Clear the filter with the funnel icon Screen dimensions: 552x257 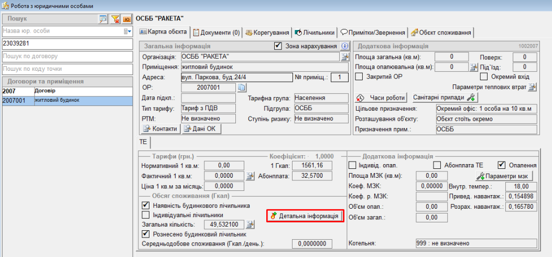point(115,19)
